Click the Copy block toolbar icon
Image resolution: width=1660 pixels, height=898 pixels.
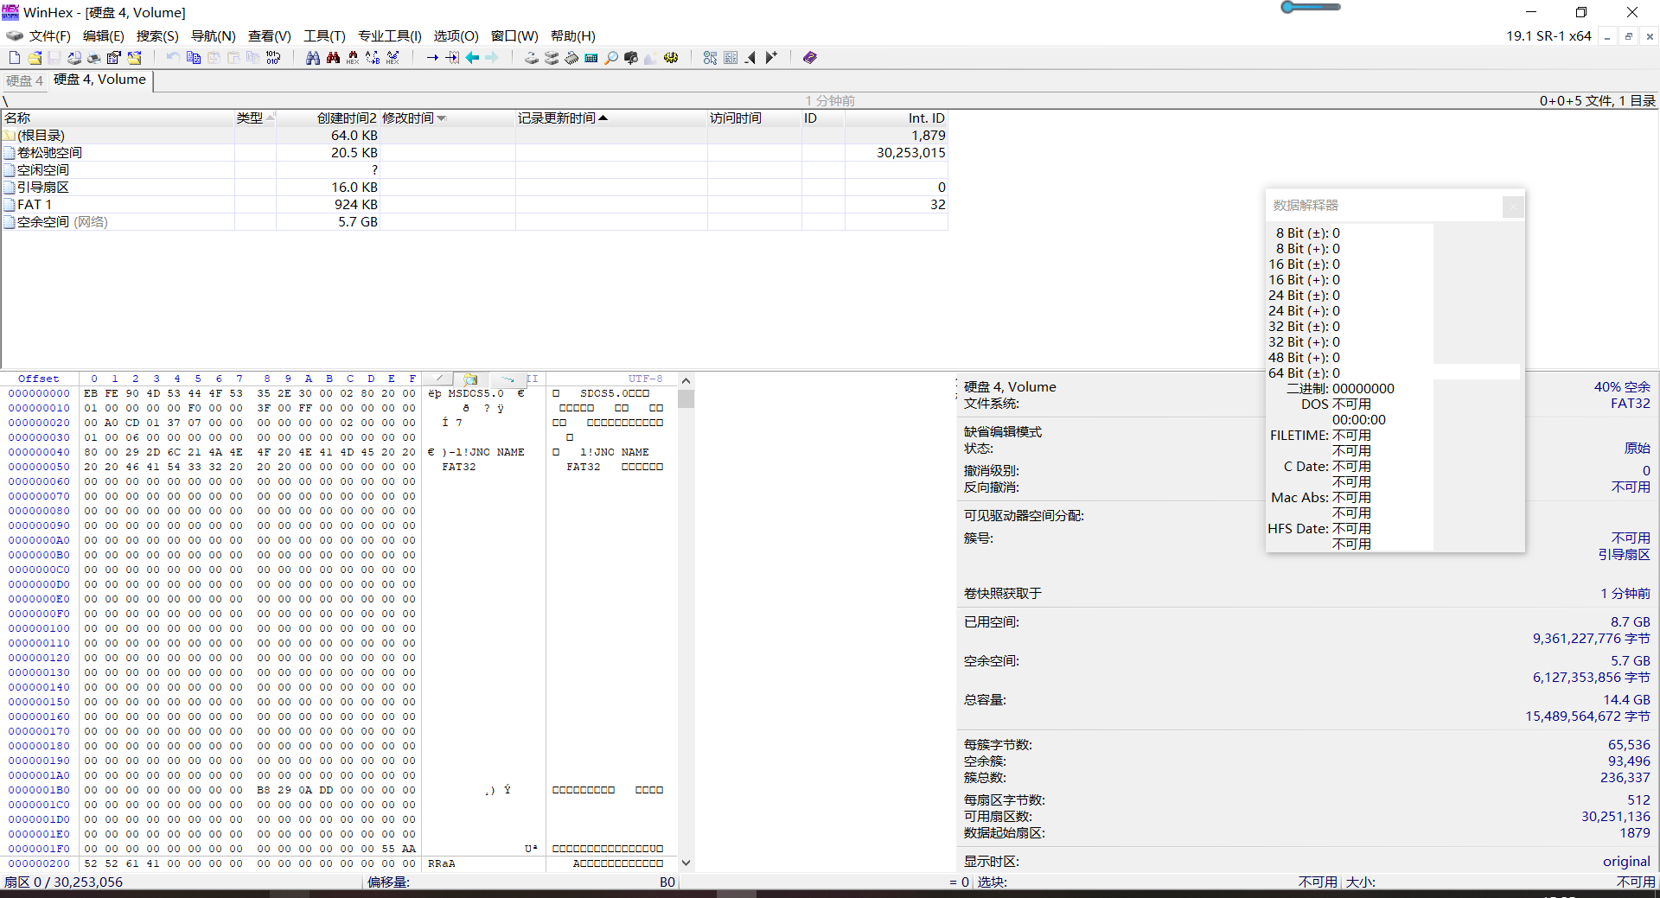pos(194,58)
